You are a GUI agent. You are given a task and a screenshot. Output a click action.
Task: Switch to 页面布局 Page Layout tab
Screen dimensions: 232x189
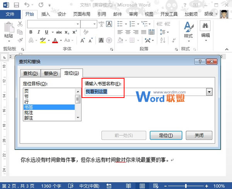(x=82, y=14)
